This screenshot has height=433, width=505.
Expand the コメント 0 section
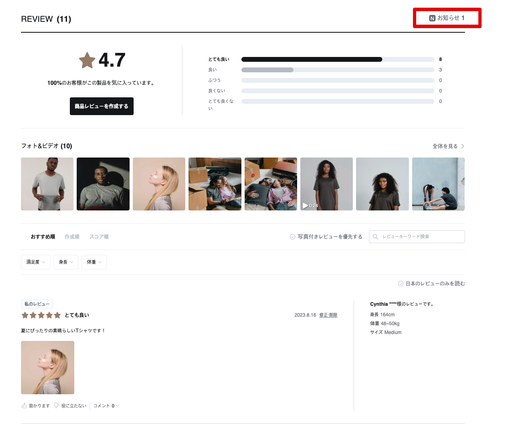(106, 406)
